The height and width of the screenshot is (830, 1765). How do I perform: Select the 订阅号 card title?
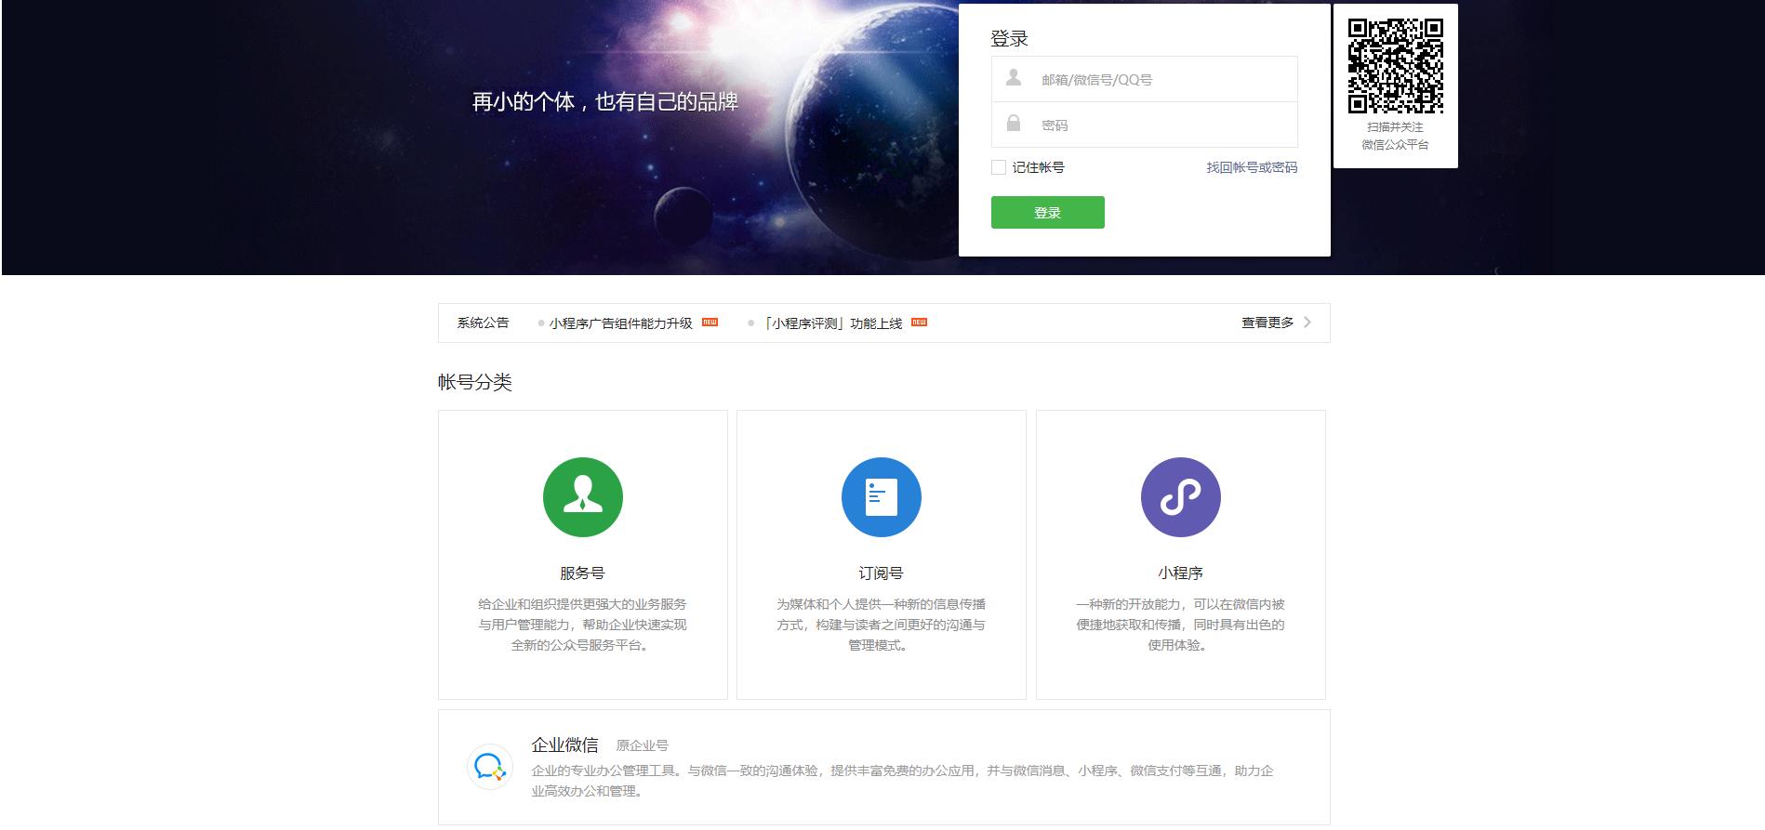881,573
